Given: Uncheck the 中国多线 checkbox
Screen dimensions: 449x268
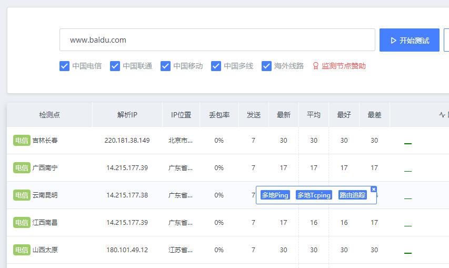Looking at the screenshot, I should (x=216, y=66).
